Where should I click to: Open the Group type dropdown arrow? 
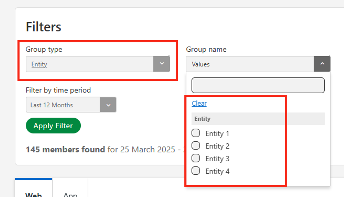click(x=161, y=64)
